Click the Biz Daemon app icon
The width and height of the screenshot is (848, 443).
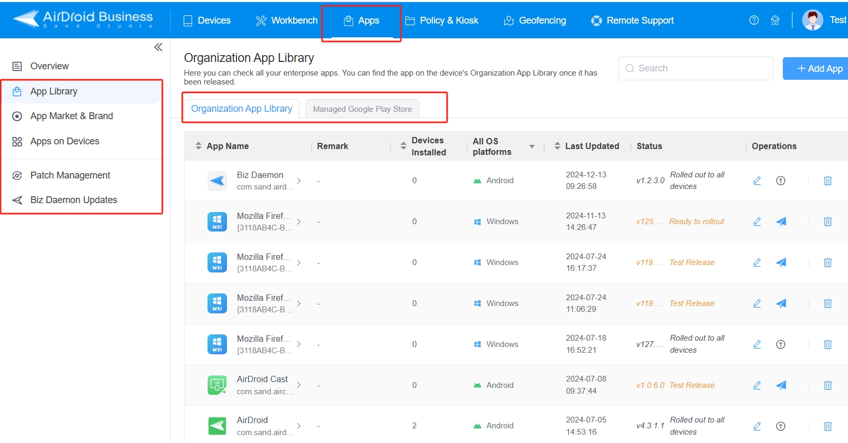point(217,181)
